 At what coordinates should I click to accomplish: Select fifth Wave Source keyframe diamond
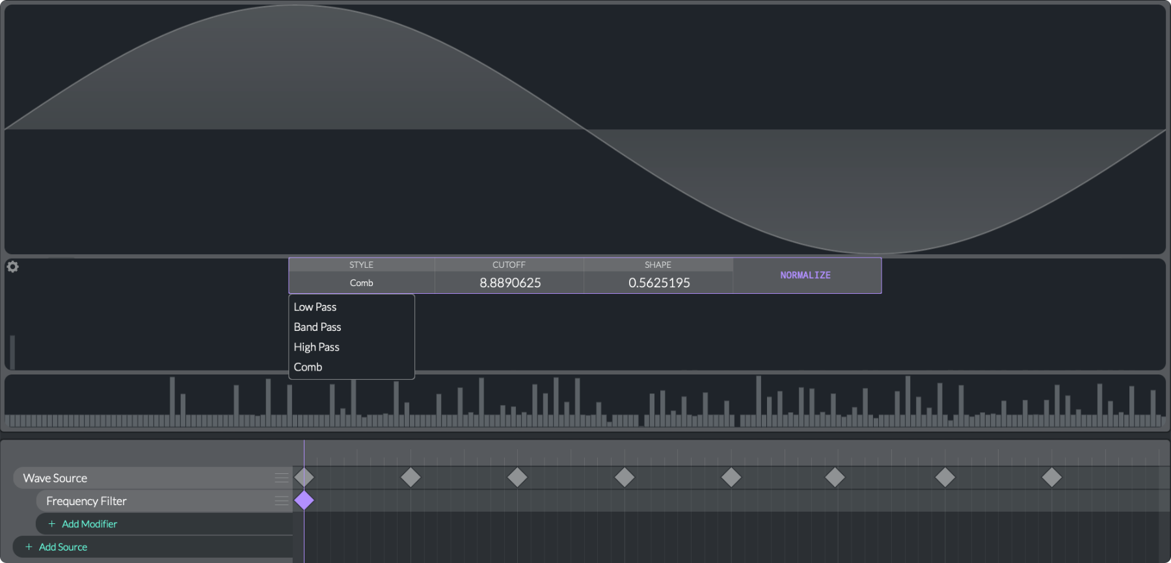731,477
